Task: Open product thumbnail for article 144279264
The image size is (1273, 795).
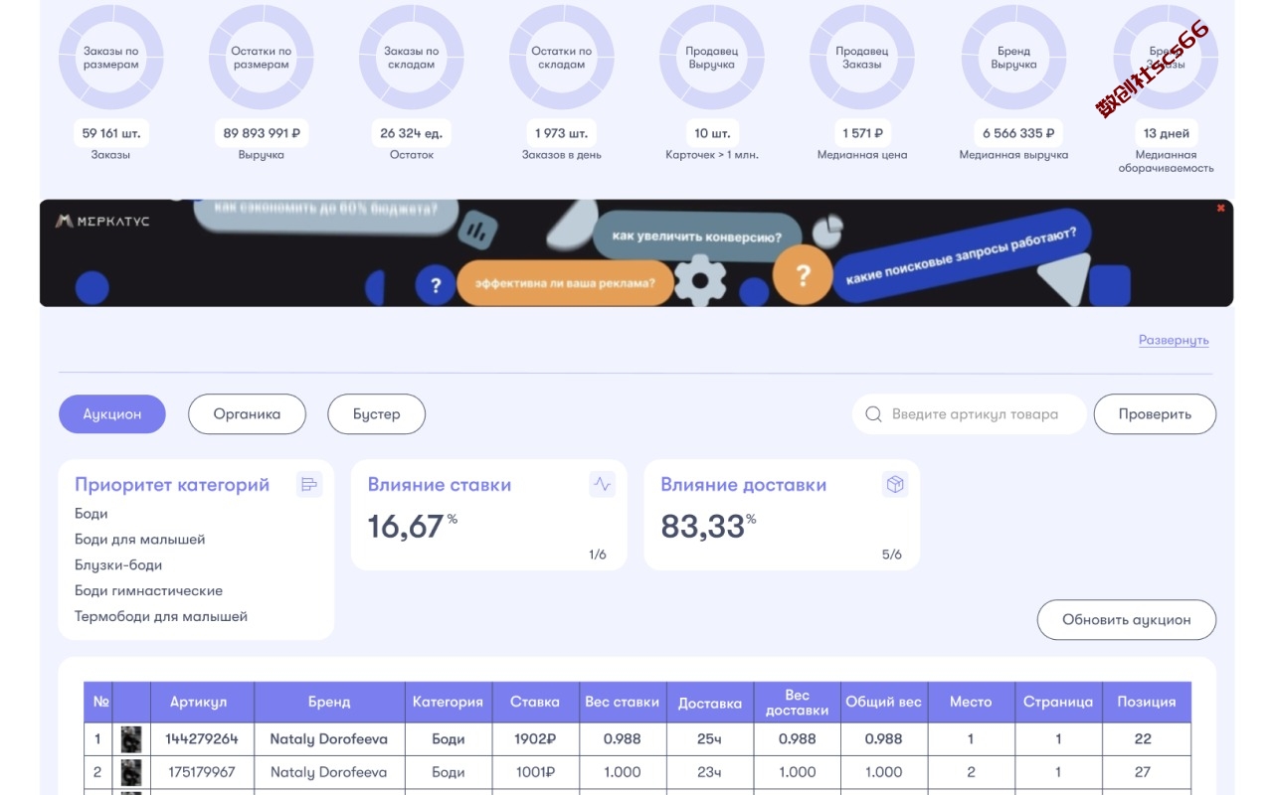Action: (x=131, y=739)
